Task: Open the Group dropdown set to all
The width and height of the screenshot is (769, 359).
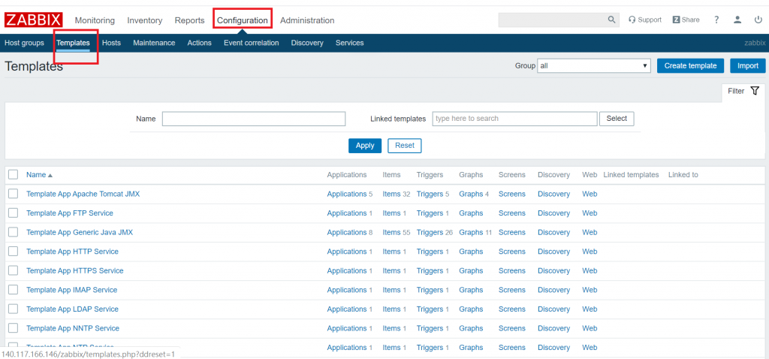Action: point(593,66)
